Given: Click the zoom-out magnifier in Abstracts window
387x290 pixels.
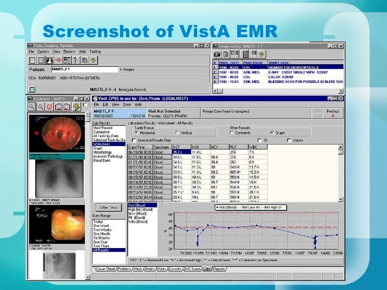Looking at the screenshot, I should pos(40,107).
